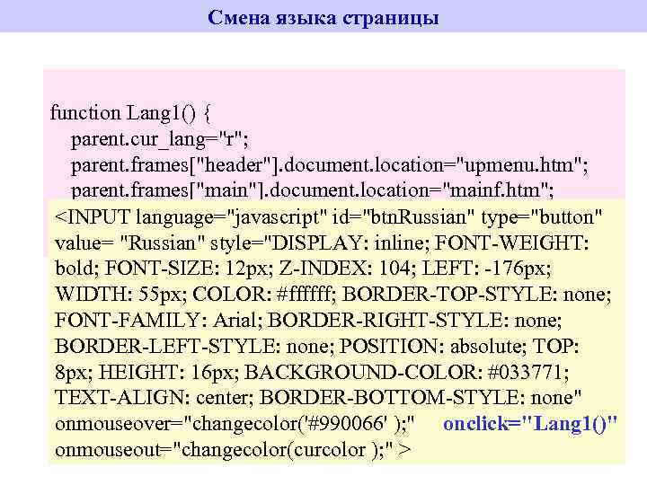
Task: Click the line with "upmenu.htm"
Action: click(329, 165)
